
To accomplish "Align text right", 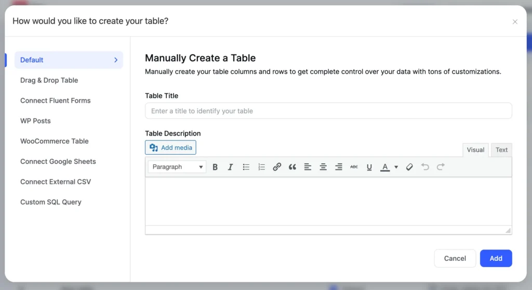I will click(339, 167).
